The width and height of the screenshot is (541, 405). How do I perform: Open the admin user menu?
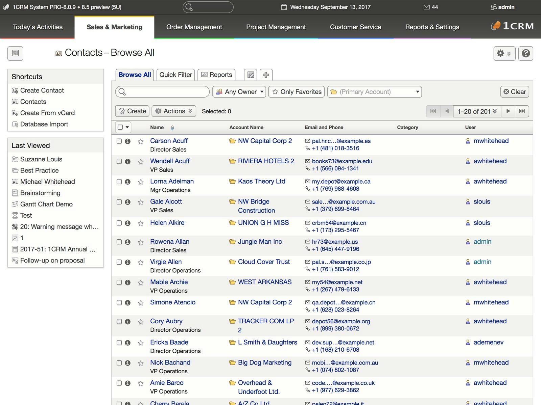(x=502, y=7)
